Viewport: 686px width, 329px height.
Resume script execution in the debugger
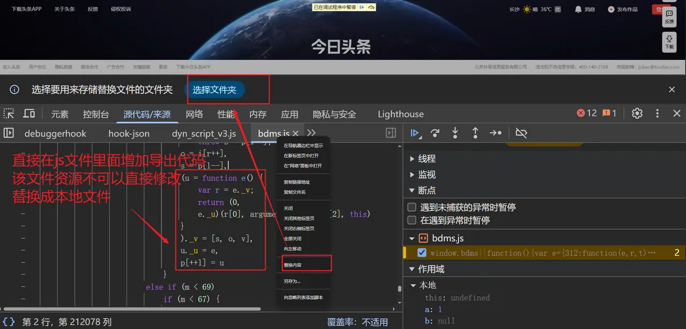coord(415,133)
